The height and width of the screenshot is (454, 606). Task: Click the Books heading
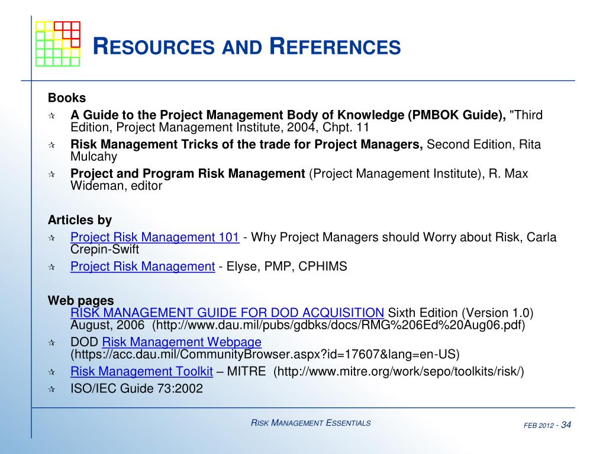[x=67, y=98]
